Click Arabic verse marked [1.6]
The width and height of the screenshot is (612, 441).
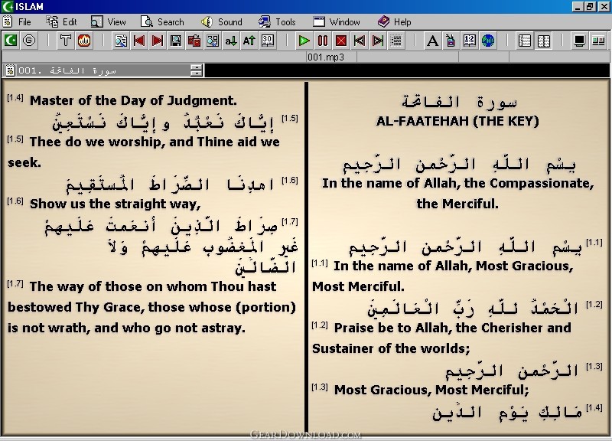pyautogui.click(x=170, y=184)
